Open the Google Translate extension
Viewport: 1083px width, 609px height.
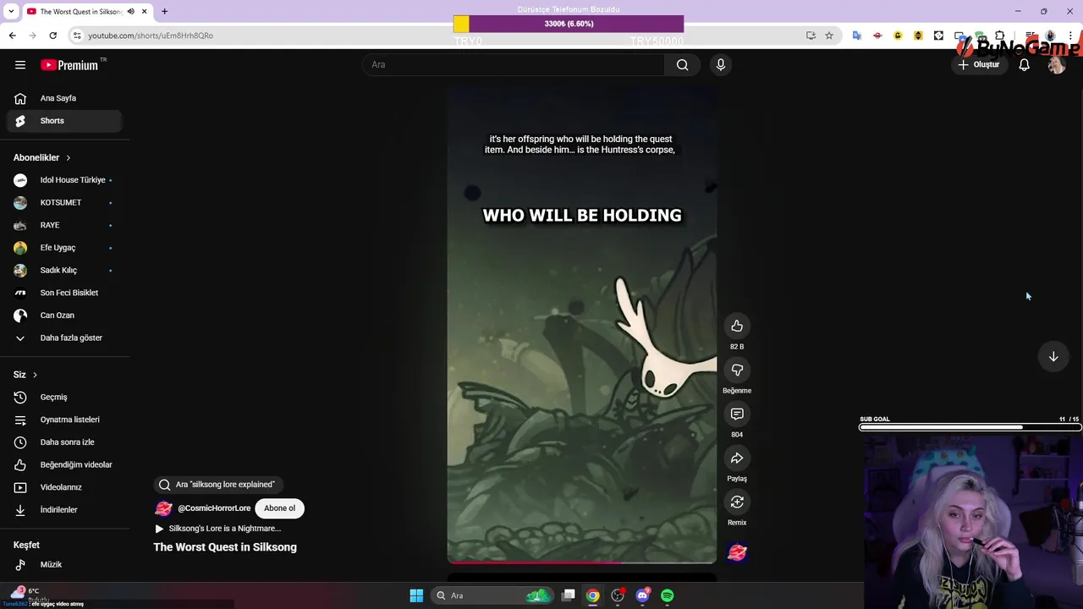coord(857,36)
